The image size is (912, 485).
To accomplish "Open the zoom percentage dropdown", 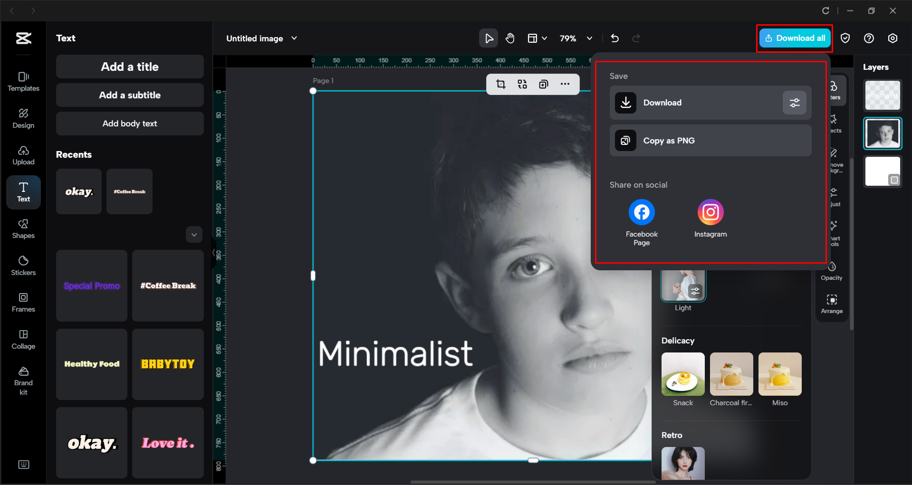I will [589, 38].
